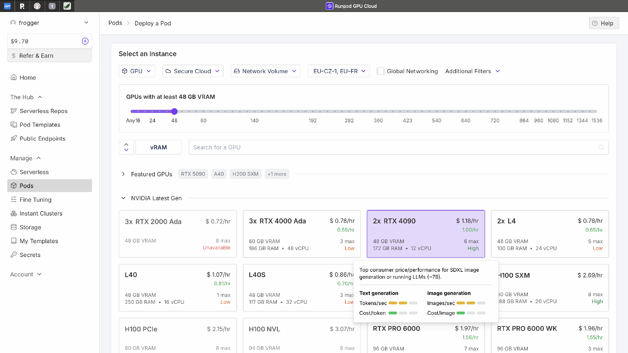Click the Storage database icon
This screenshot has height=353, width=628.
14,227
